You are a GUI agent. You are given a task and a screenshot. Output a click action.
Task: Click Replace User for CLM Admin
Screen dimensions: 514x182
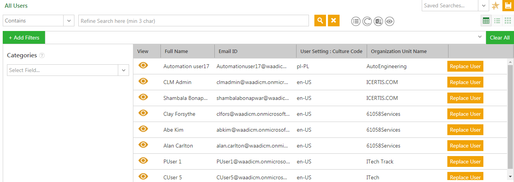(465, 82)
